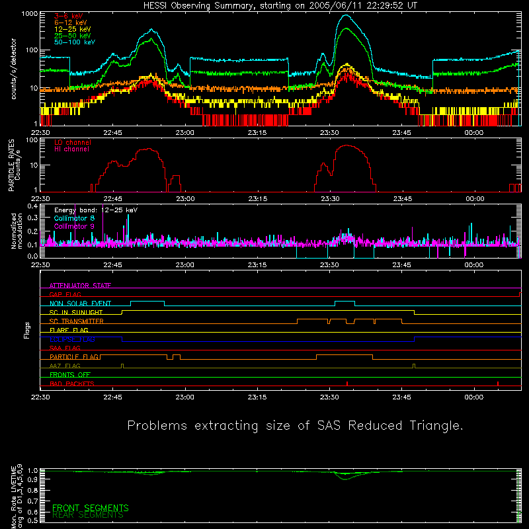Screen dimensions: 529x529
Task: Click the second NON SOLAR EVENT raised interval
Action: tap(345, 302)
